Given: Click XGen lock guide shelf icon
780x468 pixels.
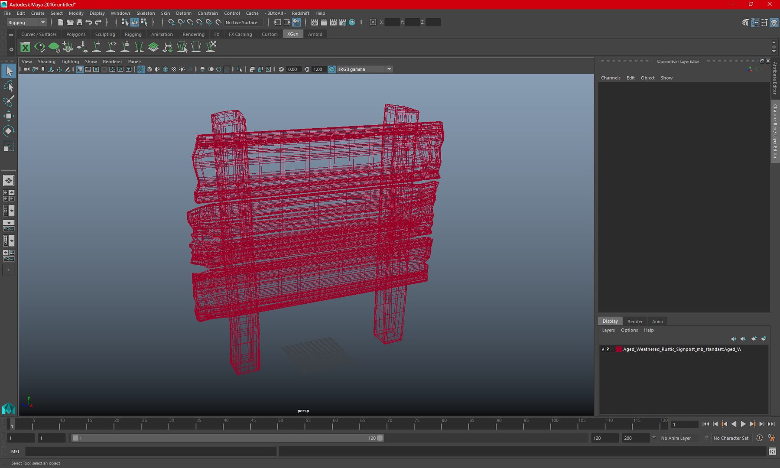Looking at the screenshot, I should point(125,47).
